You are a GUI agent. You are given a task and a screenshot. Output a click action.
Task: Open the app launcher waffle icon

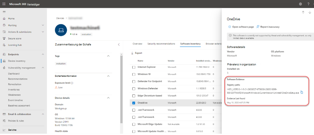click(x=4, y=4)
